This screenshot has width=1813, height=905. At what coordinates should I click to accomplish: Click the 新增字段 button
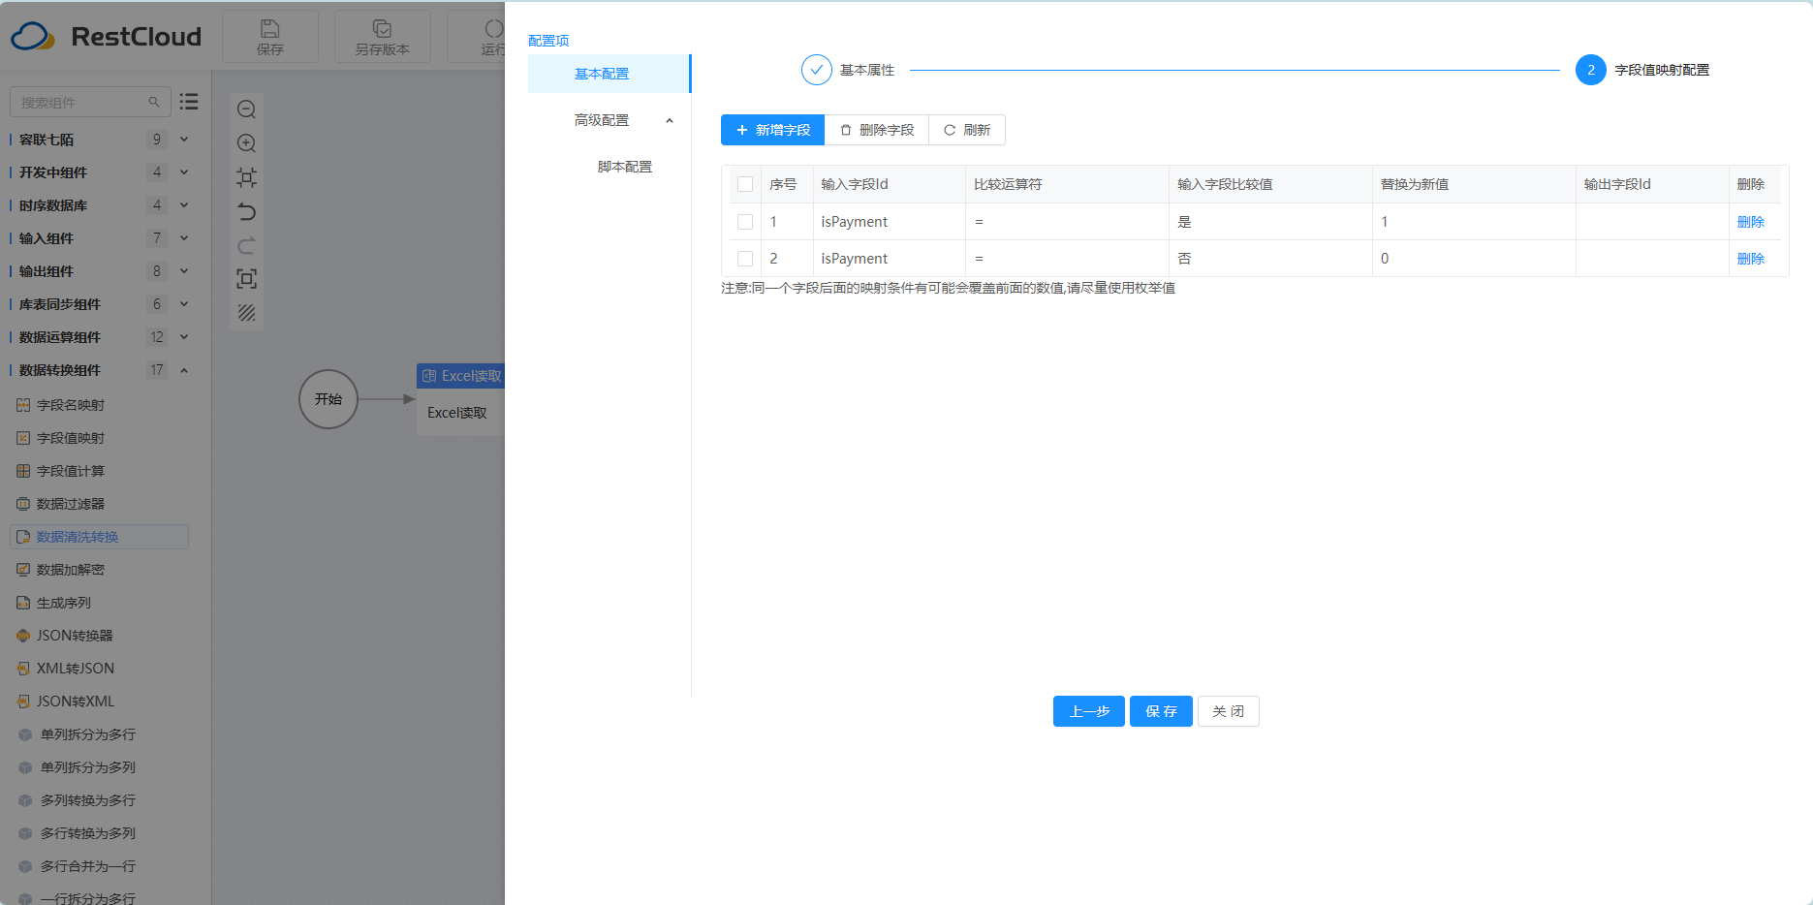point(772,130)
